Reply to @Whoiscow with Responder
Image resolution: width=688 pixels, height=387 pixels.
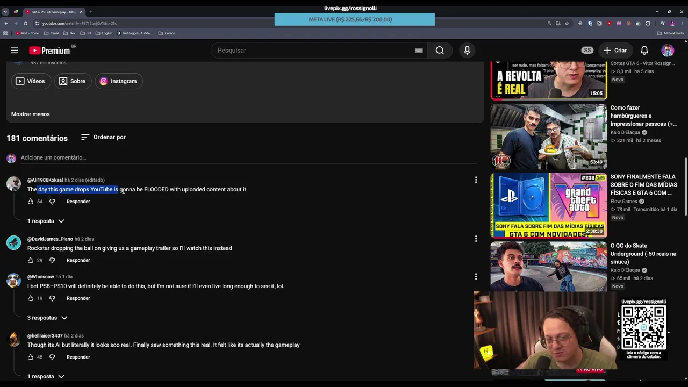78,298
